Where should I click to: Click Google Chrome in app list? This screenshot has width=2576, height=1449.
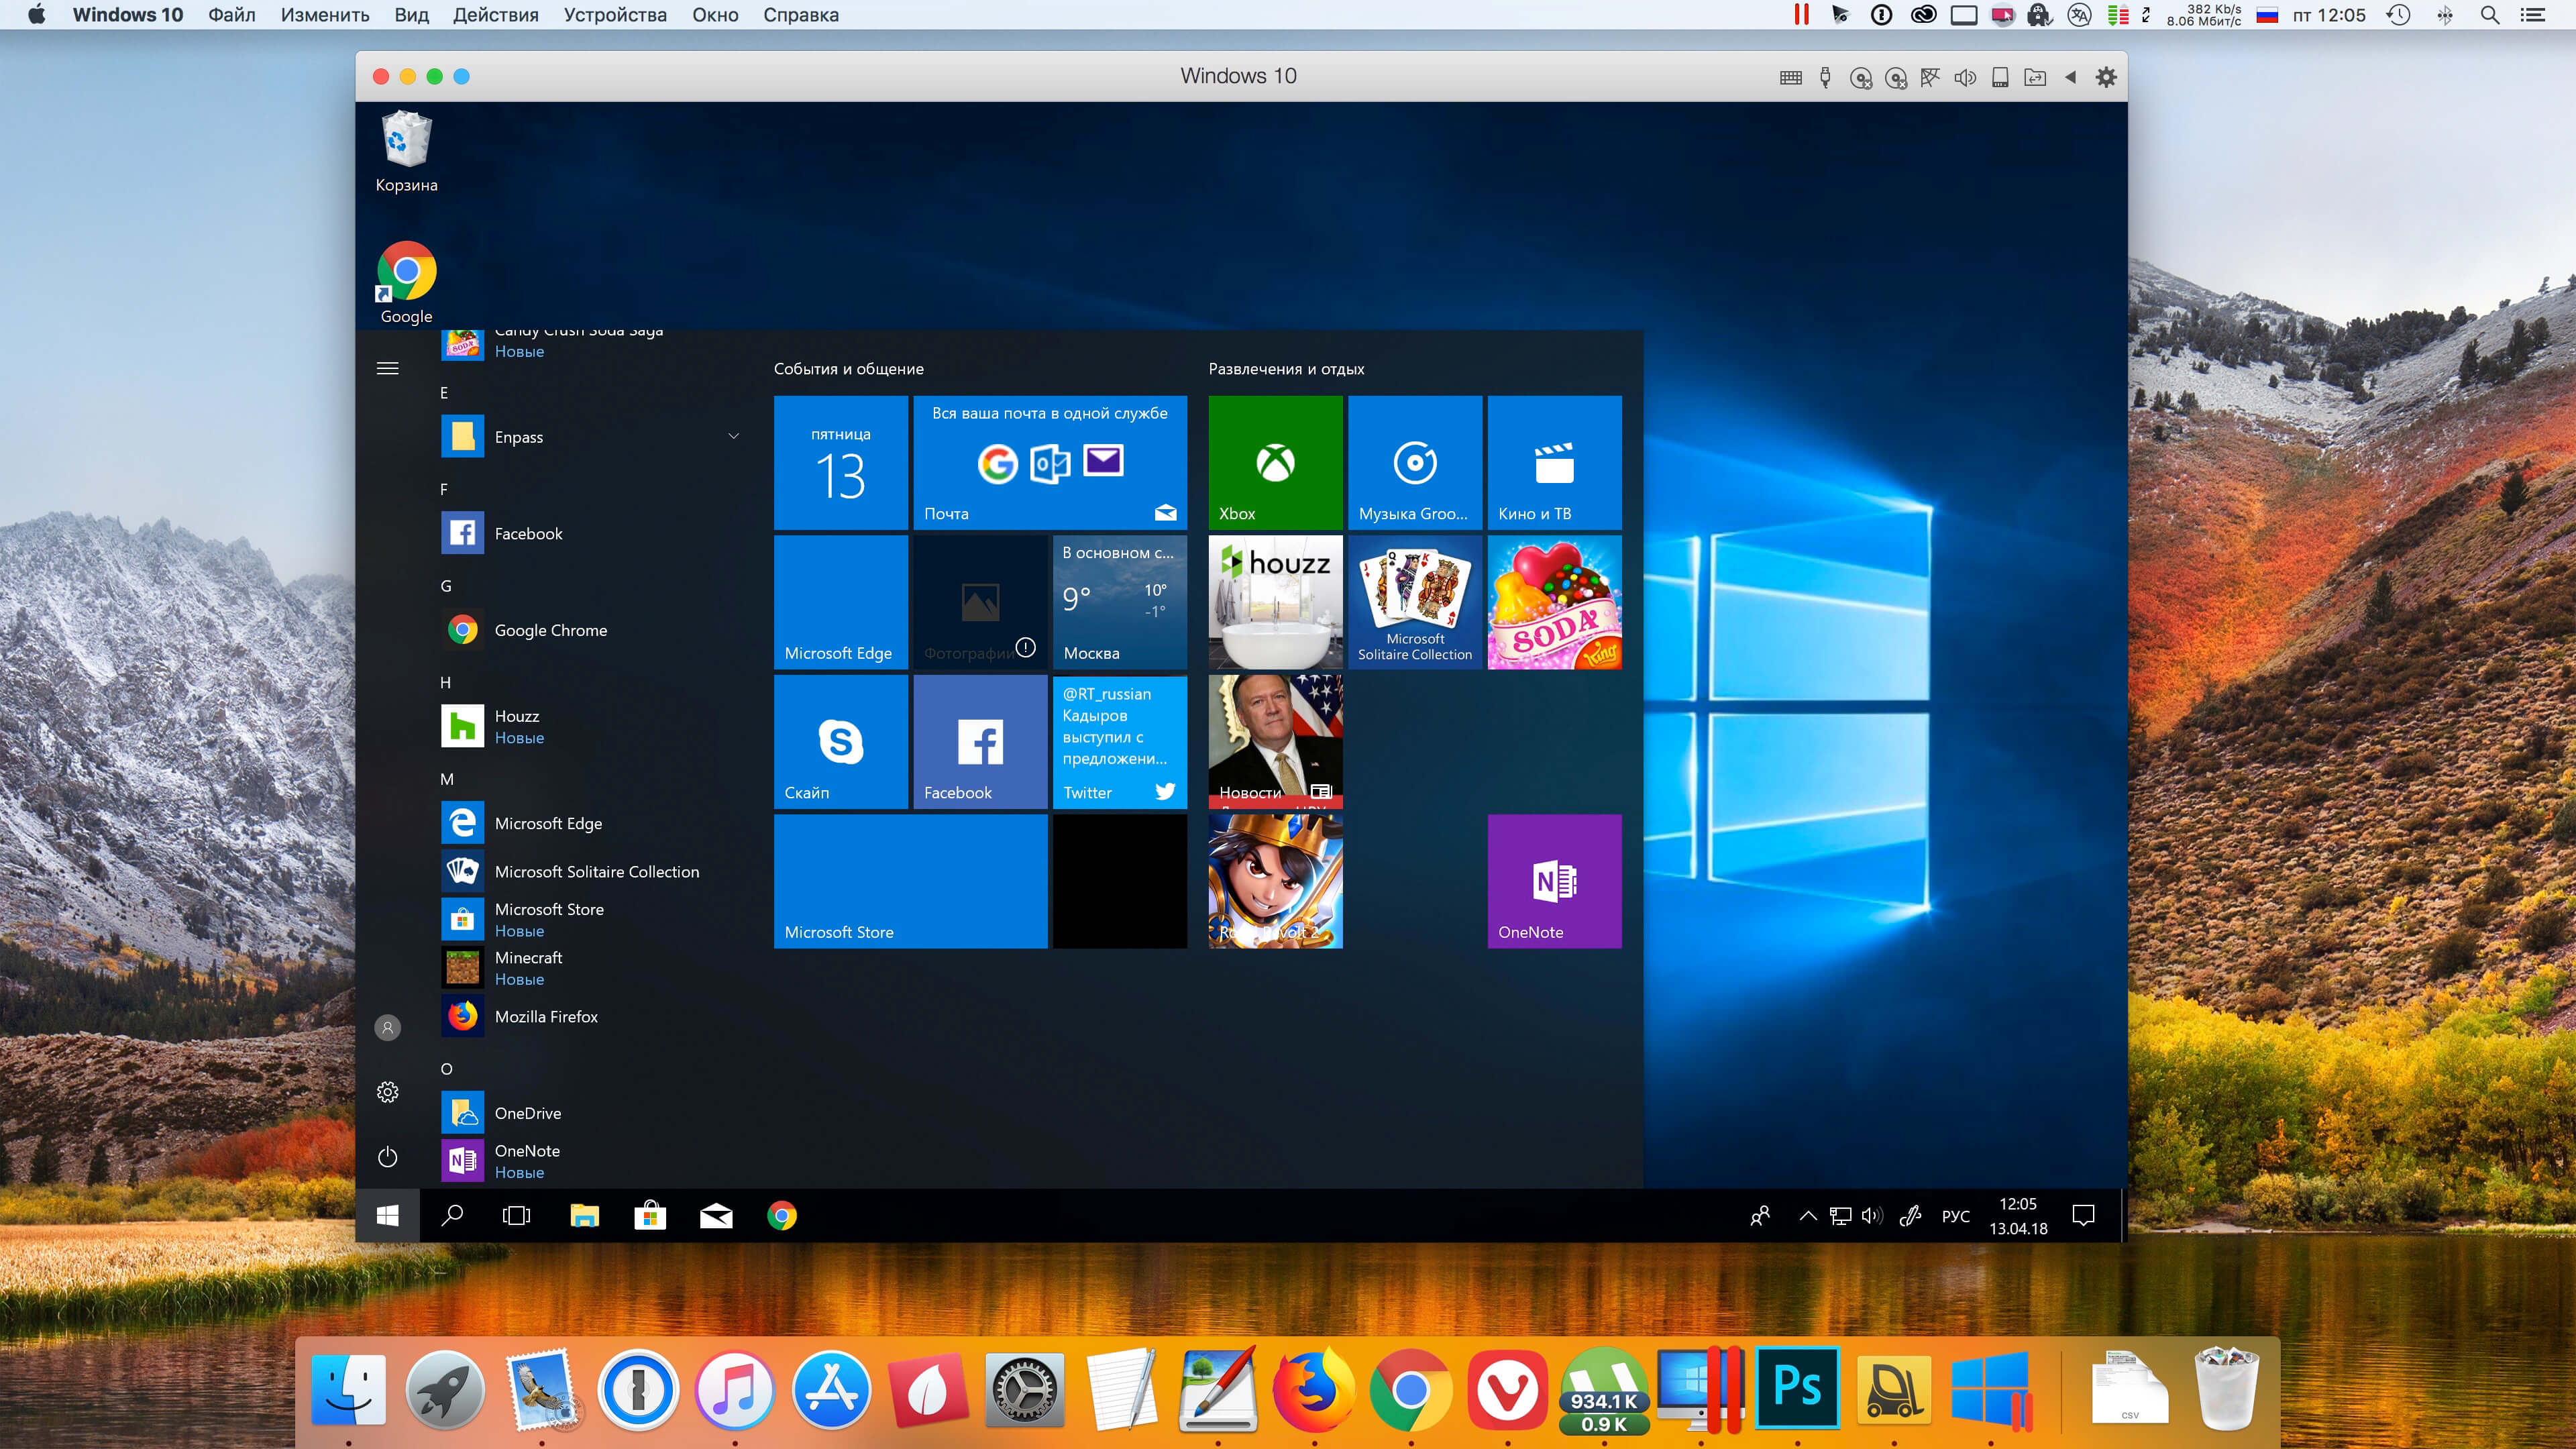550,628
